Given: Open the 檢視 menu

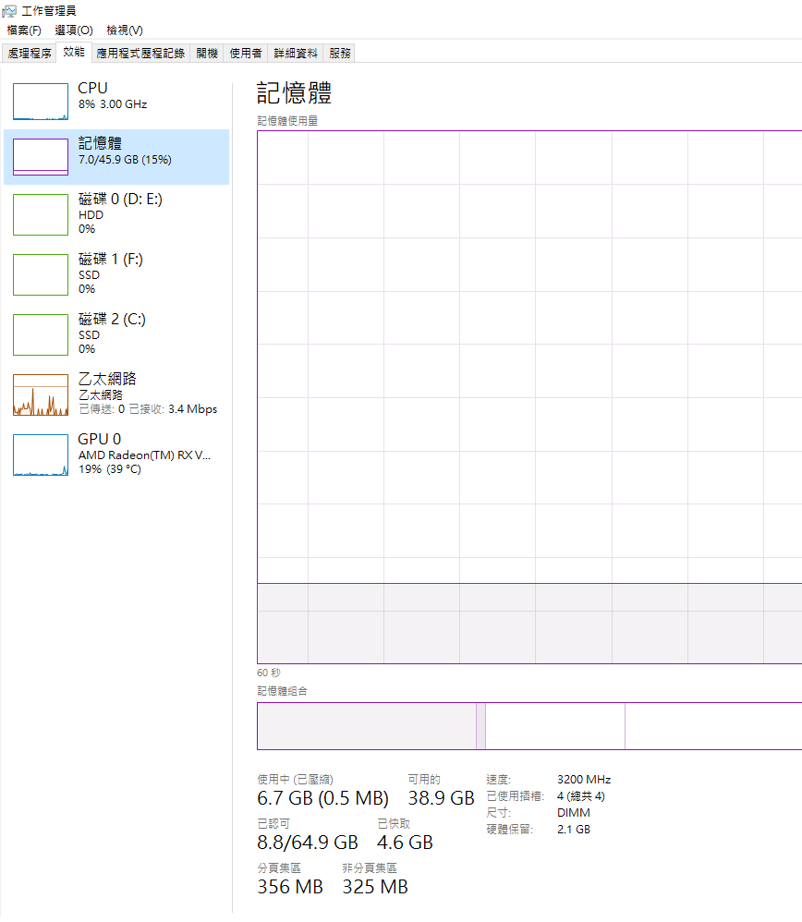Looking at the screenshot, I should tap(126, 30).
